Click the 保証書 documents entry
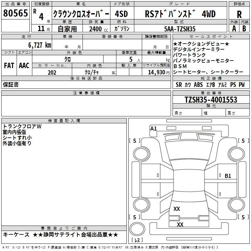251x251 pixels. point(11,85)
